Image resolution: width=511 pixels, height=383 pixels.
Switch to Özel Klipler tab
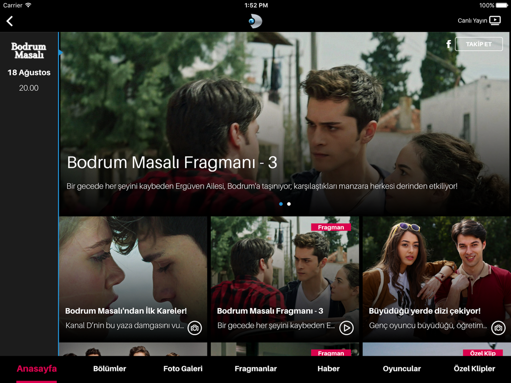(x=474, y=369)
